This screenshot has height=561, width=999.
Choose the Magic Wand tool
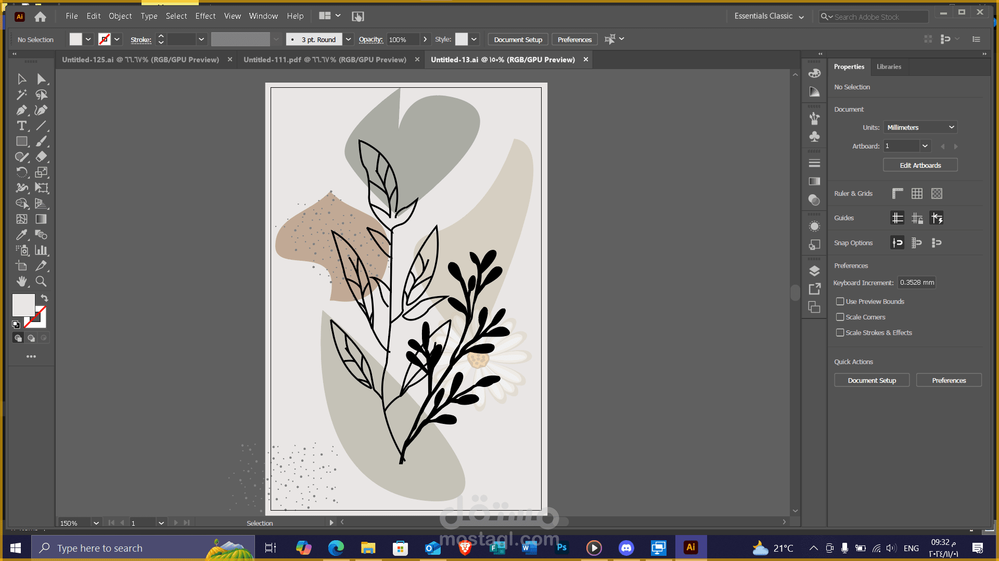[21, 95]
